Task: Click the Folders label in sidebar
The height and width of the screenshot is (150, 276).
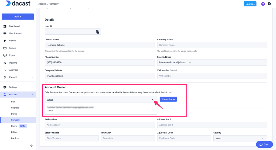Action: 13,48
